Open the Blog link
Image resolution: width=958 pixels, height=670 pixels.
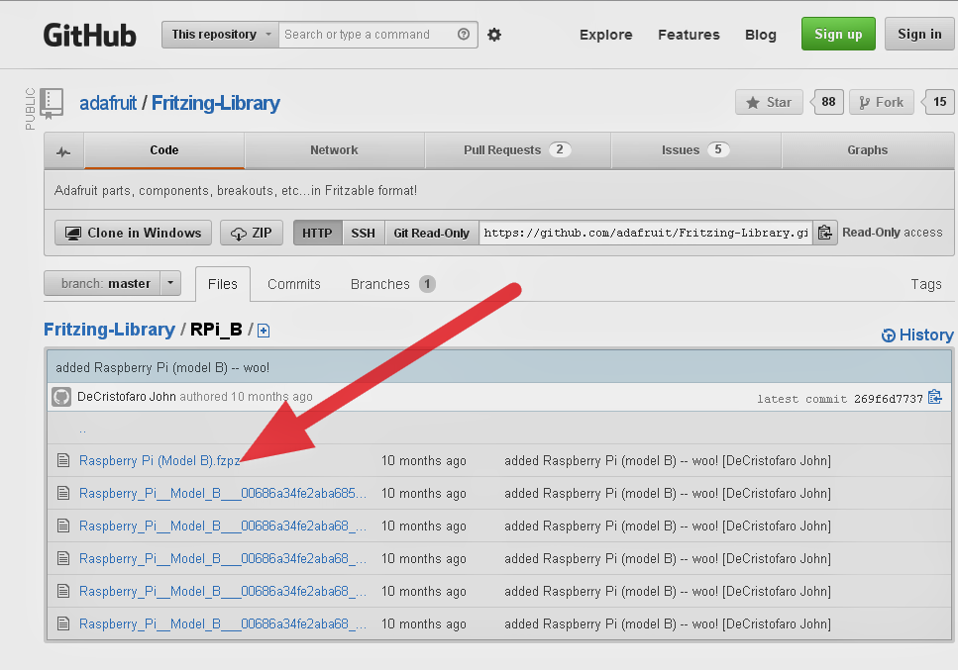tap(761, 35)
